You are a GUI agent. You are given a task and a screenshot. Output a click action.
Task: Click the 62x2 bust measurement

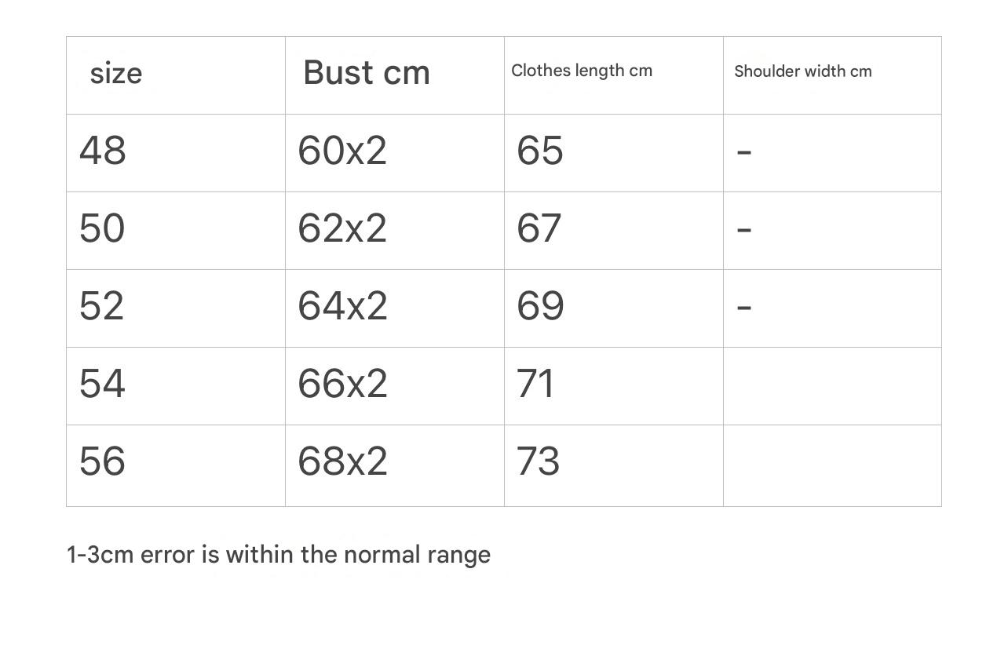pyautogui.click(x=342, y=228)
